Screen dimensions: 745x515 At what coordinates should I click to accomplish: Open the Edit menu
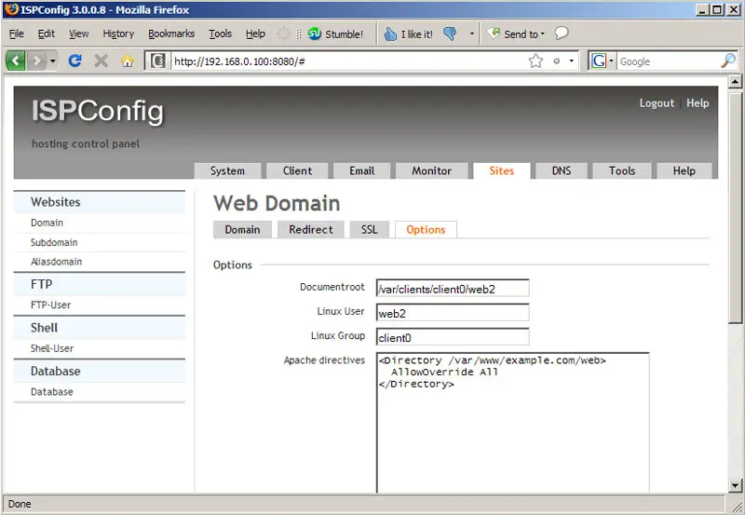(46, 34)
